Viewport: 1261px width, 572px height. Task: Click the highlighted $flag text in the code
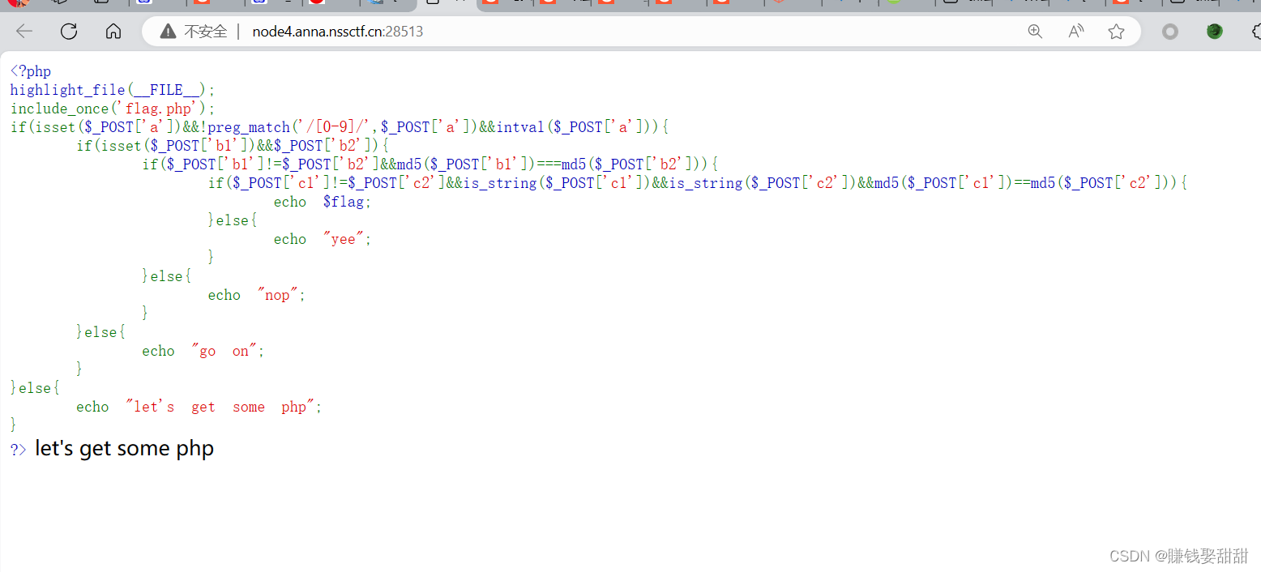[x=344, y=201]
